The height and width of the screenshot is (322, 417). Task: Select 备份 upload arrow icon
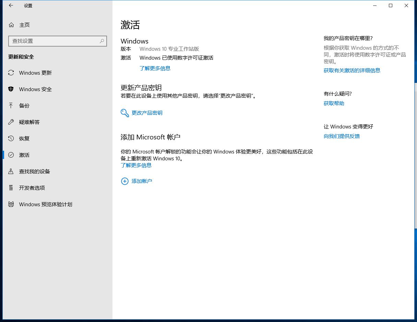click(x=11, y=106)
